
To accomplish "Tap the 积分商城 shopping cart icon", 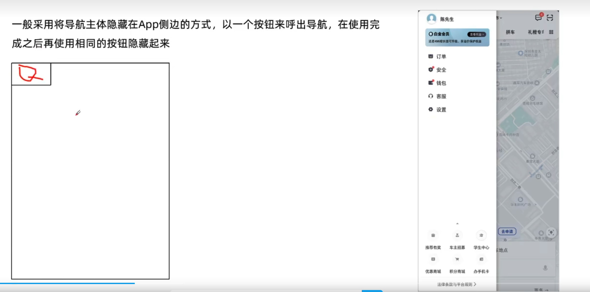I will click(x=457, y=259).
